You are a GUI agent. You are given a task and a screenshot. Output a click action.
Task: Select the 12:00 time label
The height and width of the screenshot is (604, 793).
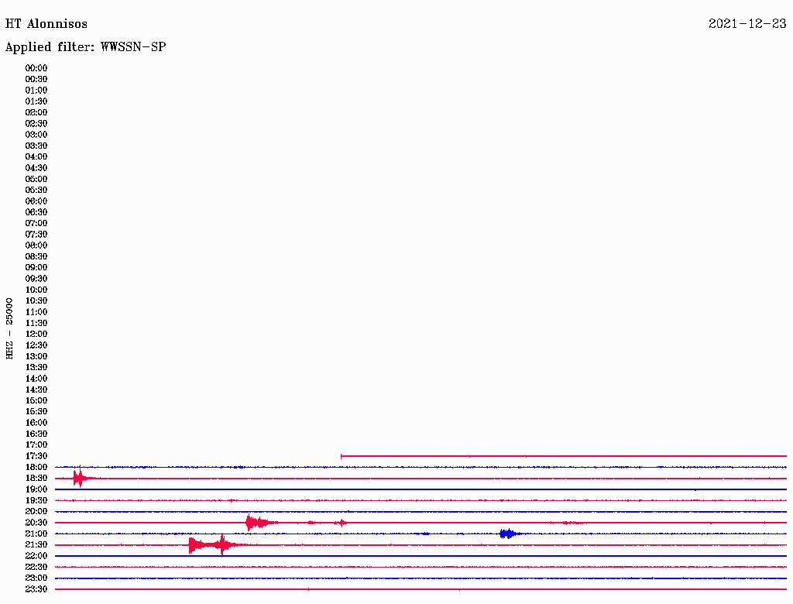point(36,334)
